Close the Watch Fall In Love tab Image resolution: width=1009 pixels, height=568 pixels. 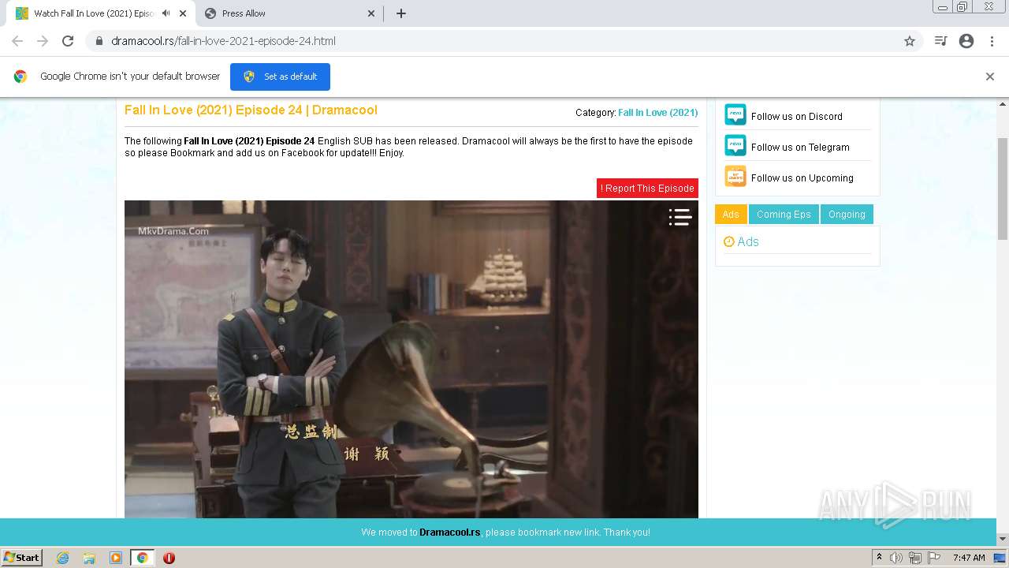pos(183,13)
